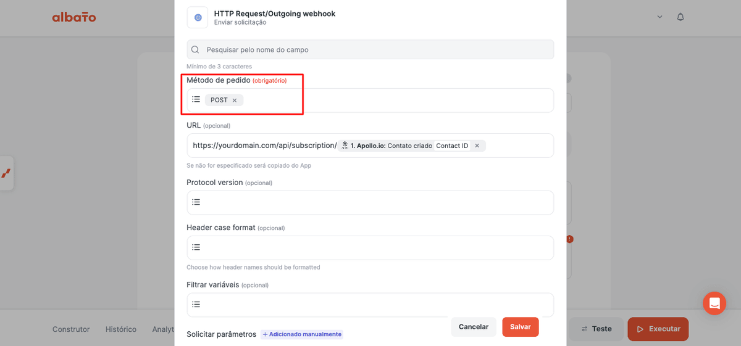Open the Protocol version dropdown
The height and width of the screenshot is (346, 741).
tap(370, 202)
